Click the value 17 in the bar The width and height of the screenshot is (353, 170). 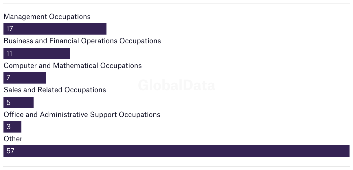click(x=10, y=29)
